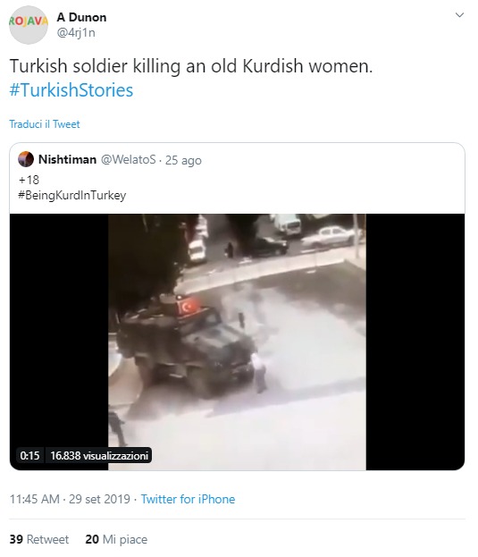This screenshot has width=478, height=557.
Task: Open A Dunon's Rojava profile avatar
Action: pyautogui.click(x=29, y=25)
